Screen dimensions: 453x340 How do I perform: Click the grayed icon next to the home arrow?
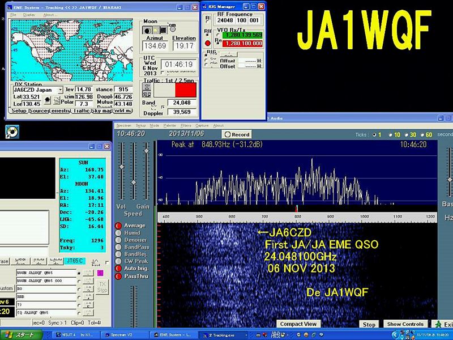(x=57, y=100)
